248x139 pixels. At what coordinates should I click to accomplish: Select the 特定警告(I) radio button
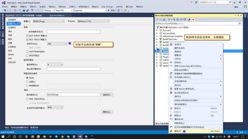tap(27, 85)
